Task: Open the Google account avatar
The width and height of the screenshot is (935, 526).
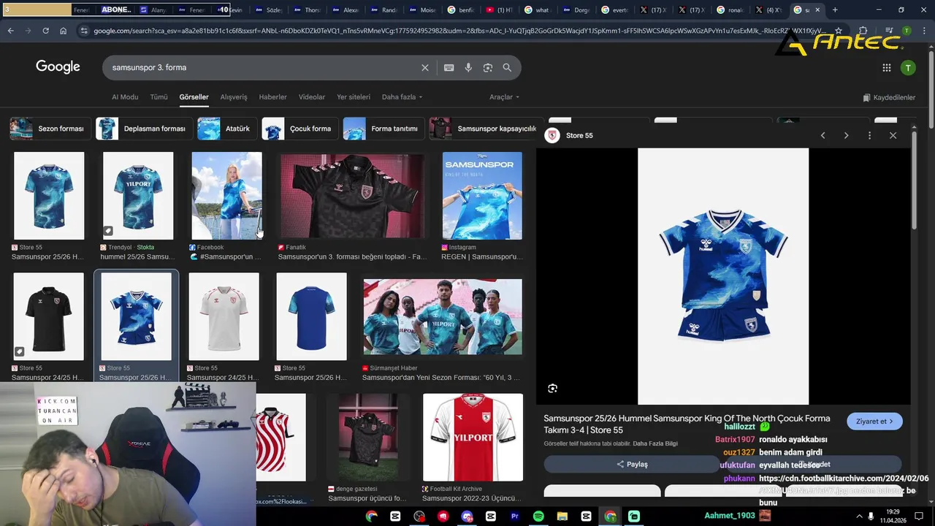Action: [908, 68]
